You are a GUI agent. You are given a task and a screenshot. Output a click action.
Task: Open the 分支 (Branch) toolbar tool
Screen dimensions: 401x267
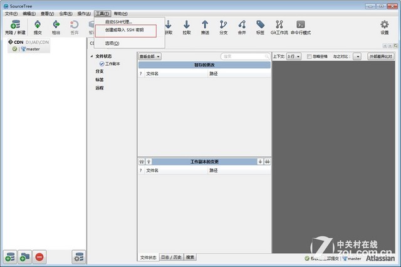[x=224, y=26]
